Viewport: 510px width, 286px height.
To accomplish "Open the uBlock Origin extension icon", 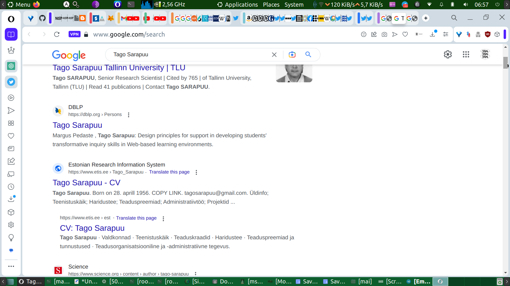I will (487, 34).
